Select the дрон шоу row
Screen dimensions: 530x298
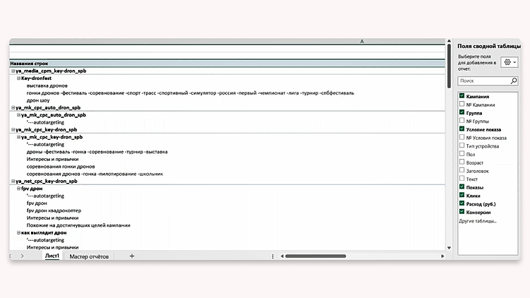pos(227,100)
